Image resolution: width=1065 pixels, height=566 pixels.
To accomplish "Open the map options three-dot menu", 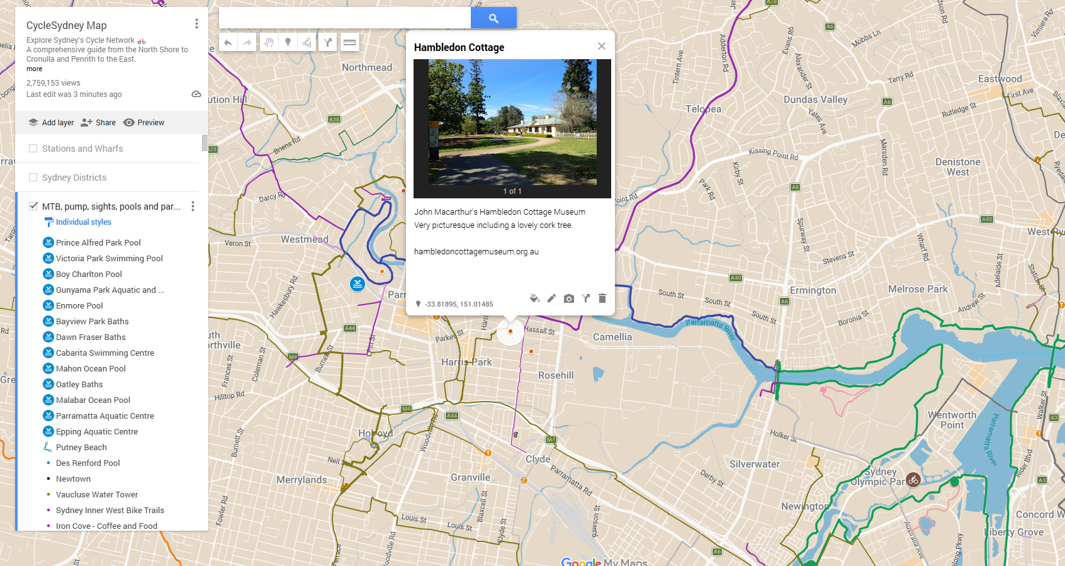I will [x=196, y=24].
